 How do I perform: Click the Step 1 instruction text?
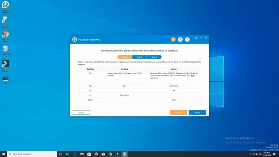point(139,63)
